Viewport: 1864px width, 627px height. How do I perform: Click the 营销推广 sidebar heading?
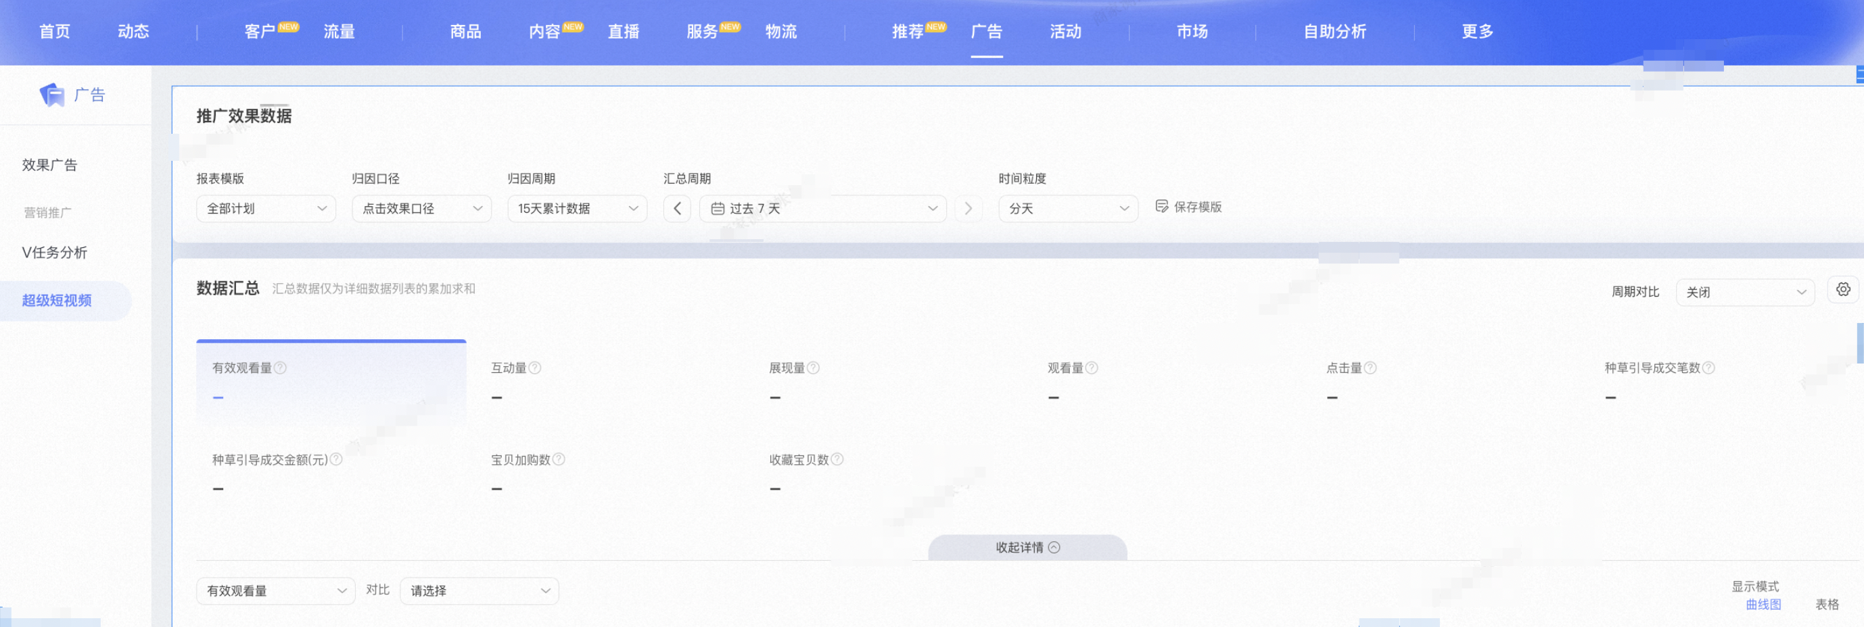(x=47, y=213)
